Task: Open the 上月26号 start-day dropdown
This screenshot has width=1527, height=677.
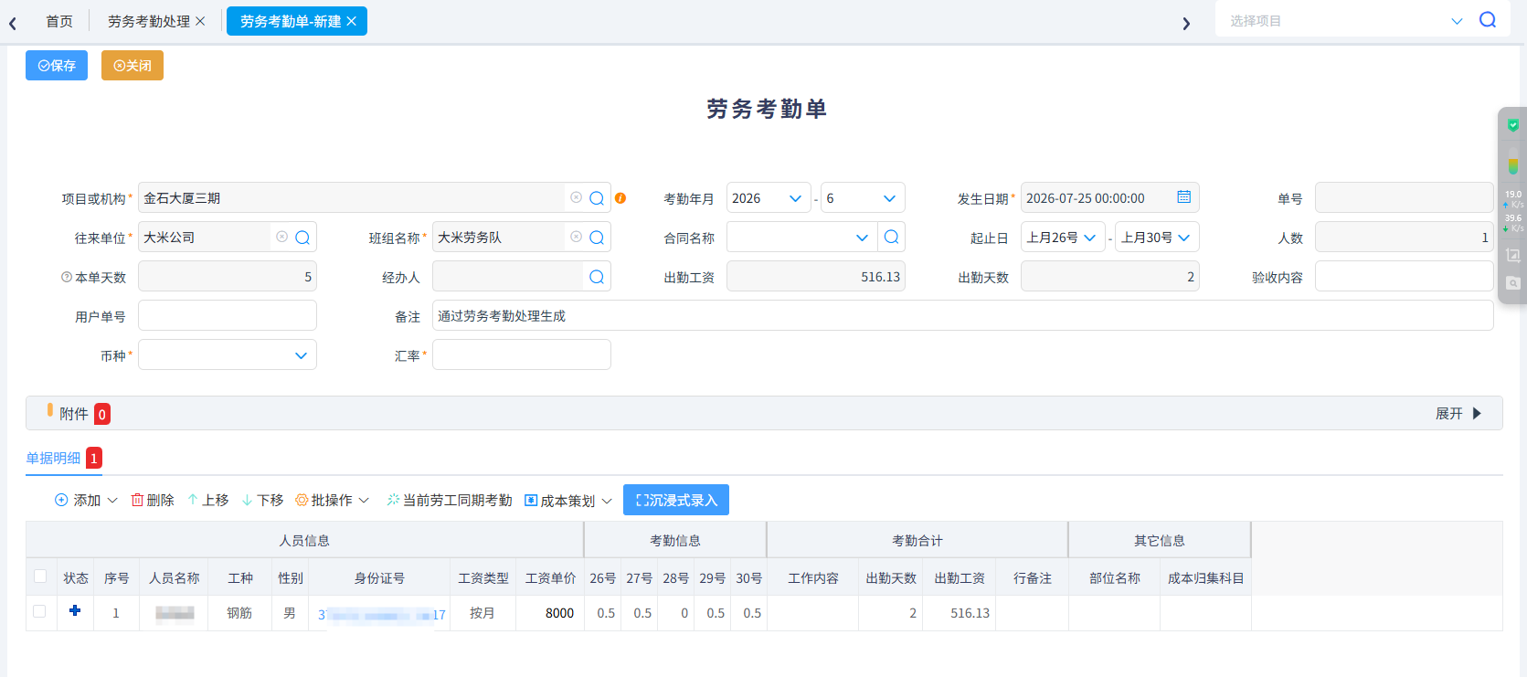Action: [1063, 238]
